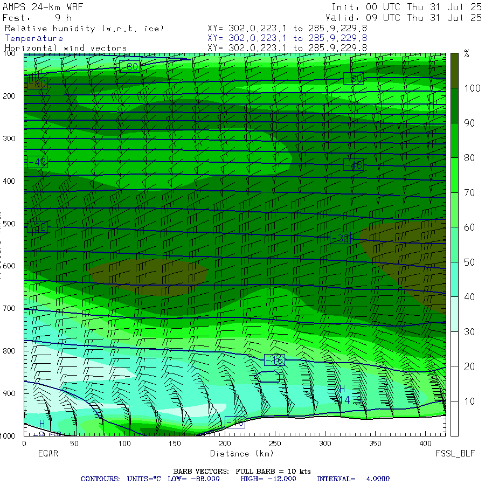Pick the white 10–20% colorbar segment

[x=454, y=384]
